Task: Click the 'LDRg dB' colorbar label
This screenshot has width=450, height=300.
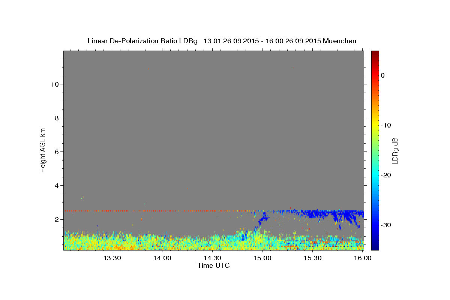Action: 395,151
